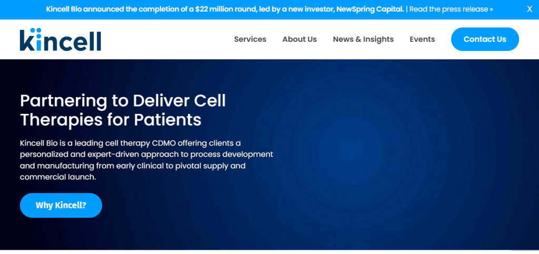Open the Services menu

click(250, 39)
